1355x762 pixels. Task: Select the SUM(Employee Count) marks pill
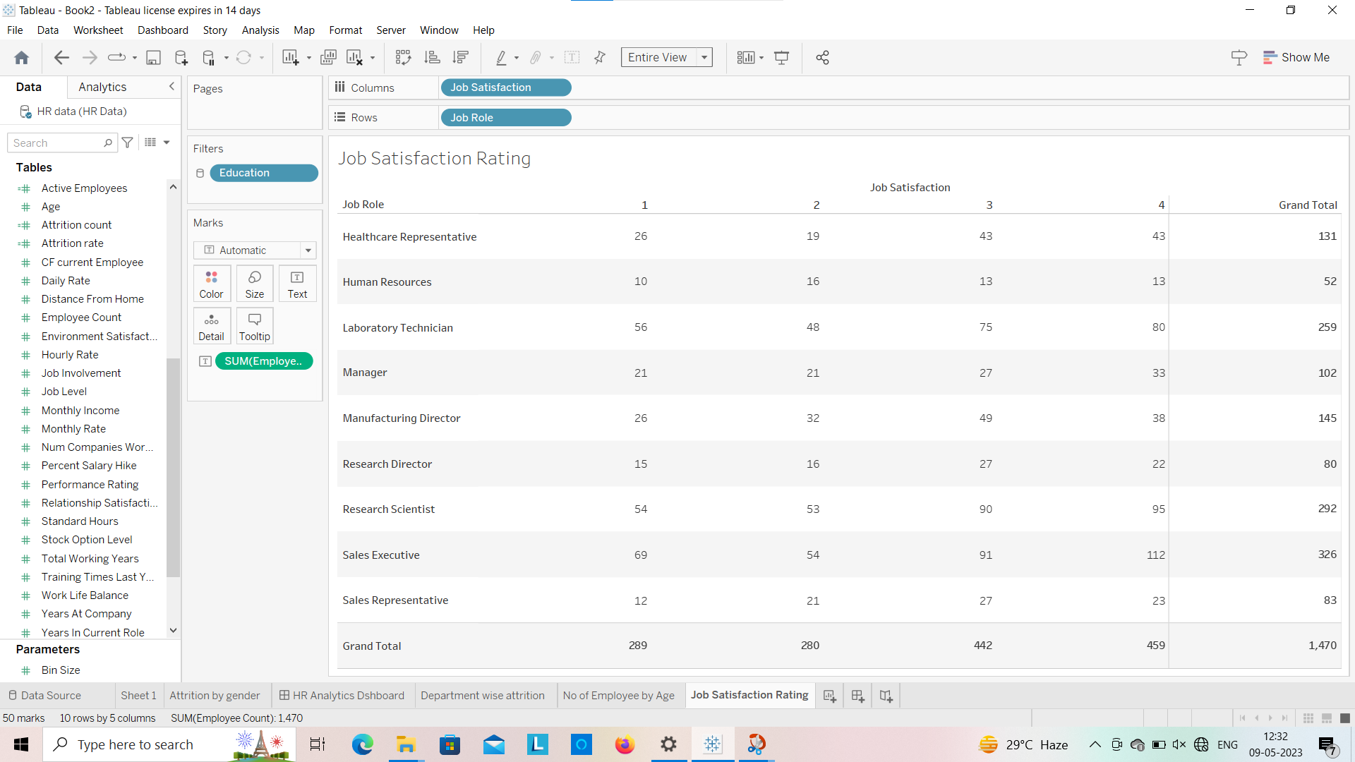point(264,361)
